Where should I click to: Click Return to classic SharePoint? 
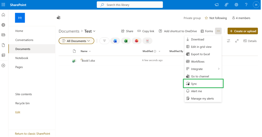pos(32,133)
